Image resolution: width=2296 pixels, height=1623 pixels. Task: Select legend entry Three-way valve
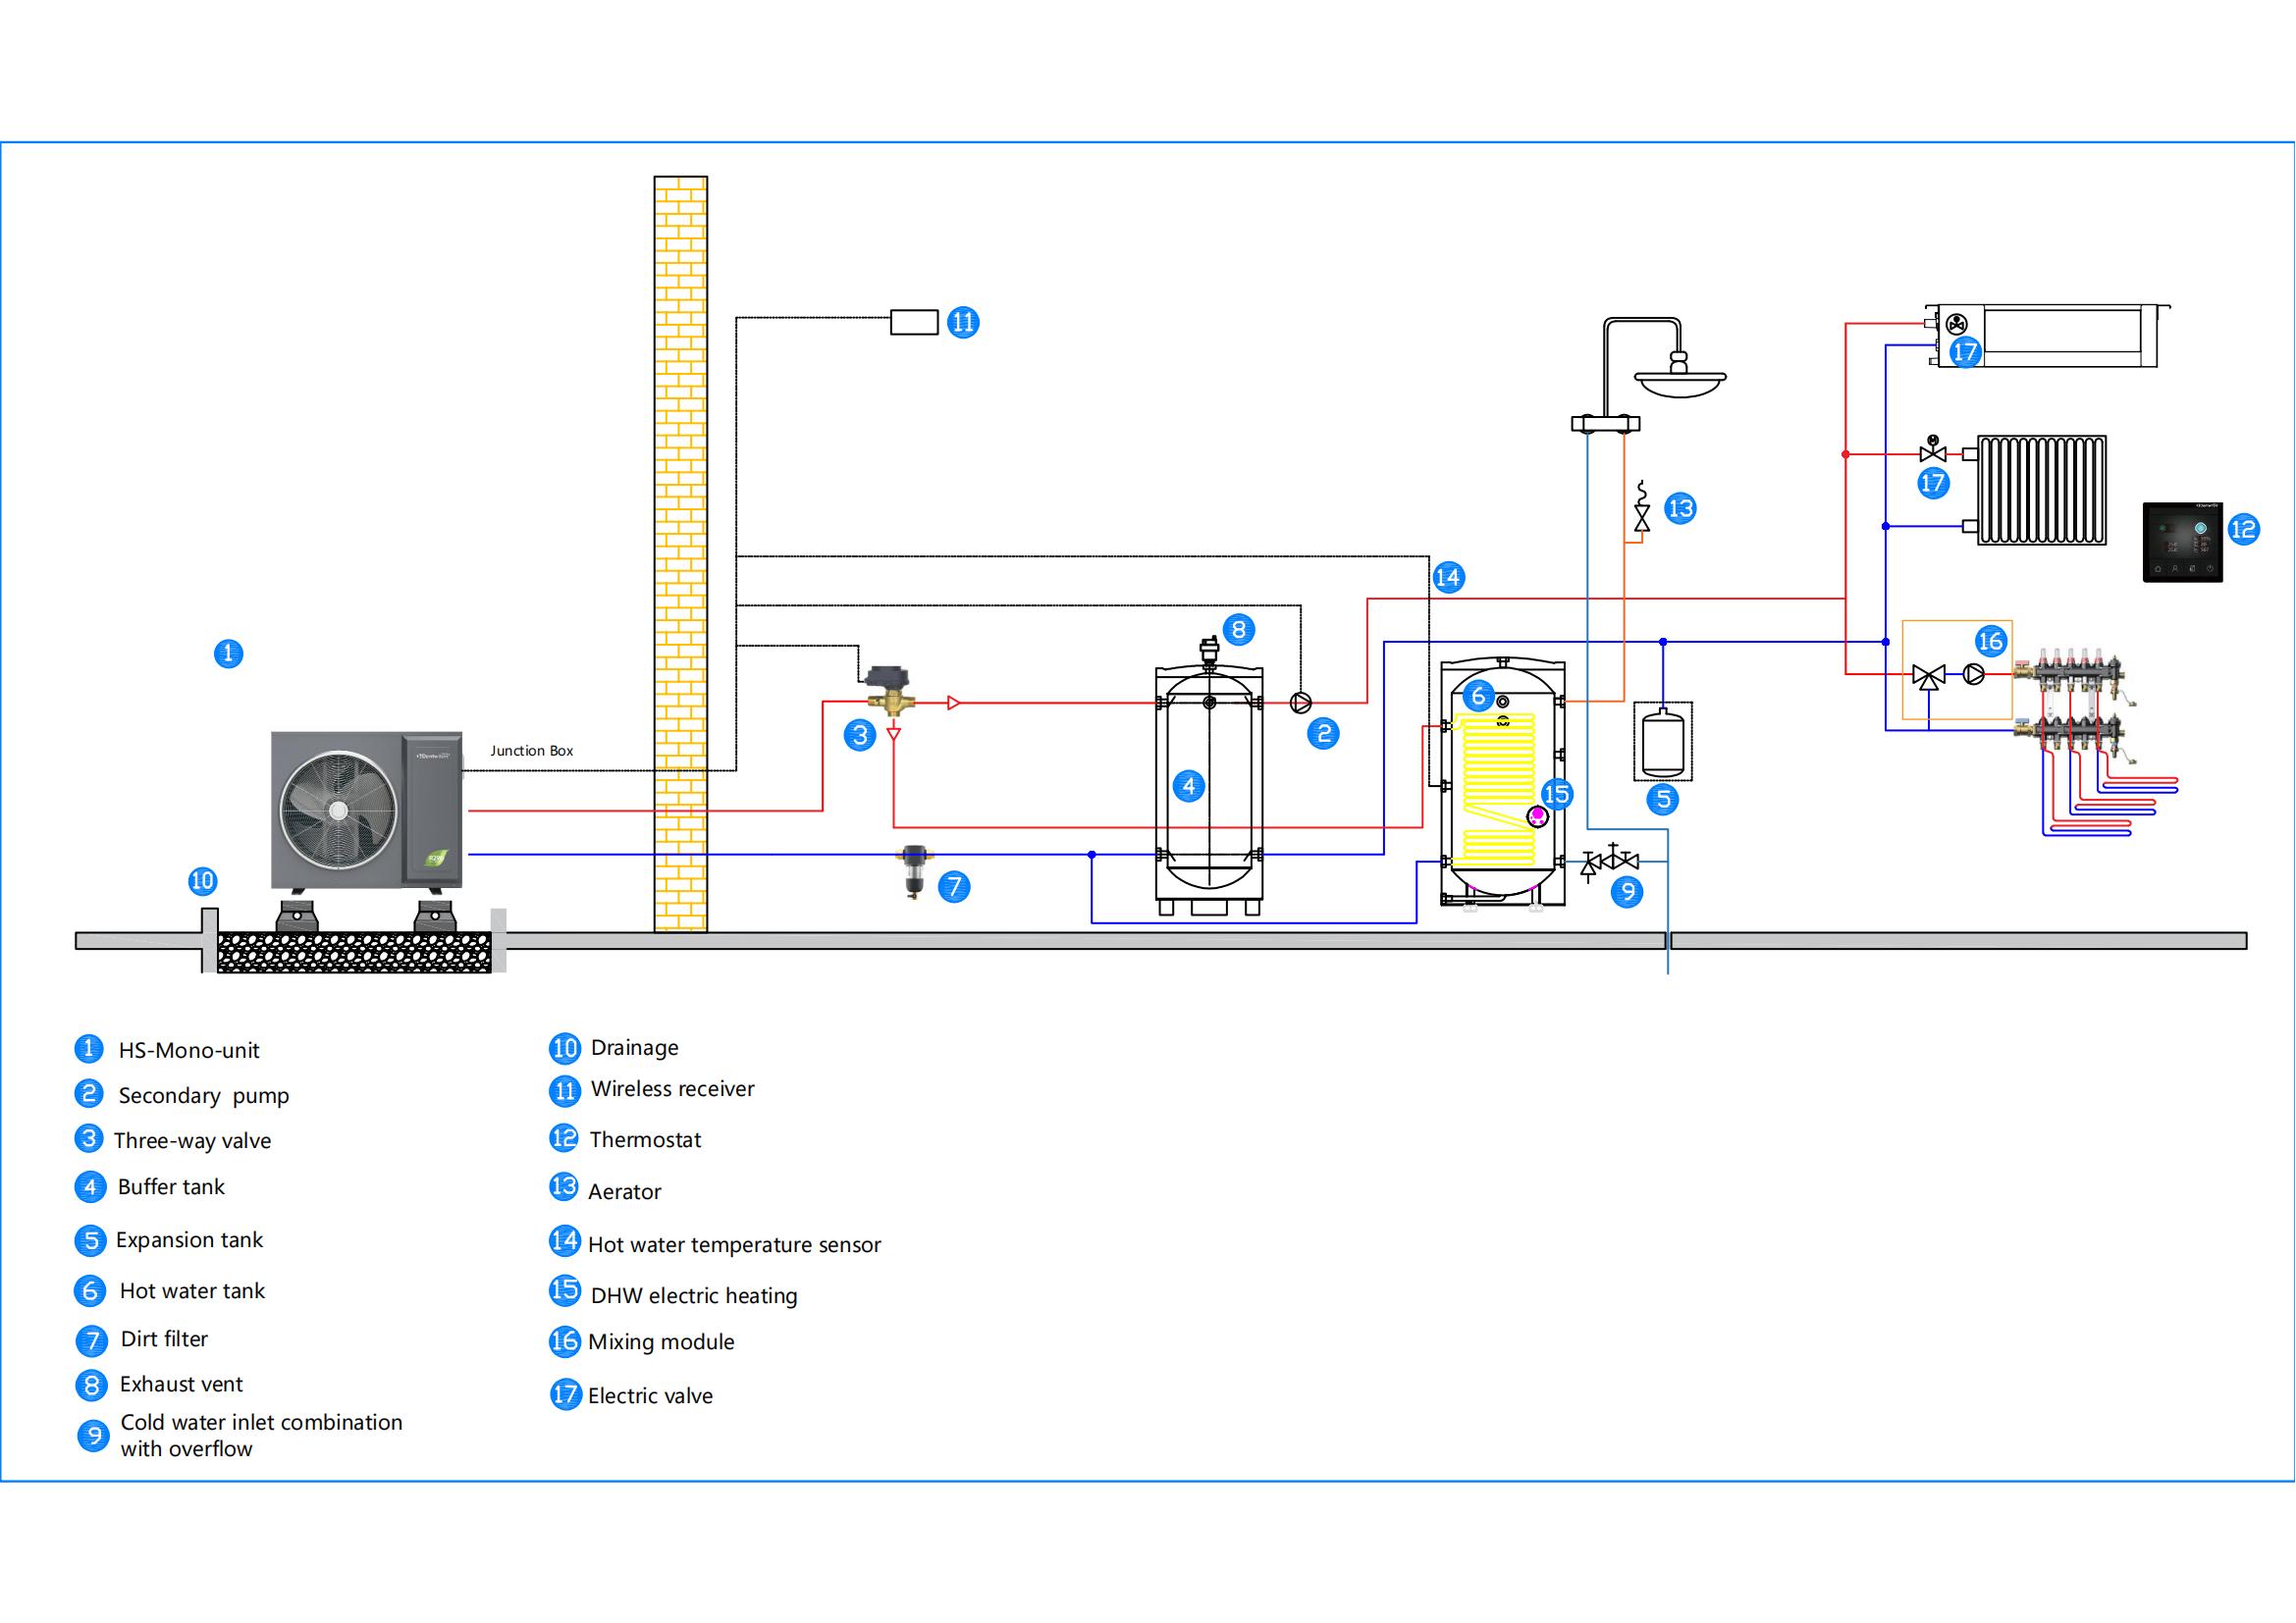click(x=192, y=1140)
